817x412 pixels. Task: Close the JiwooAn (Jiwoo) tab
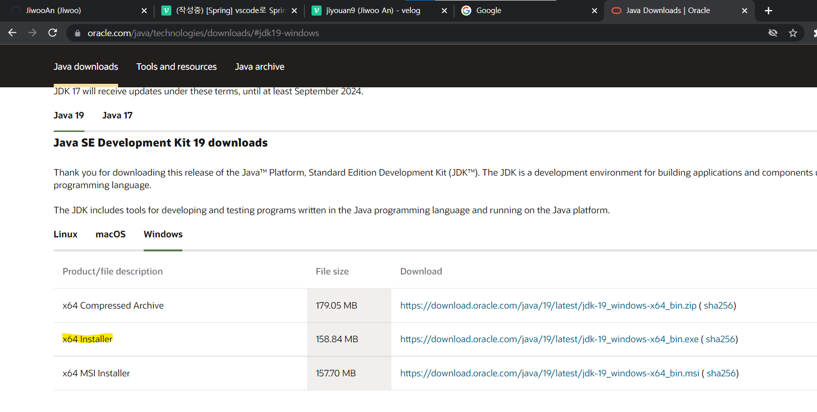click(144, 11)
